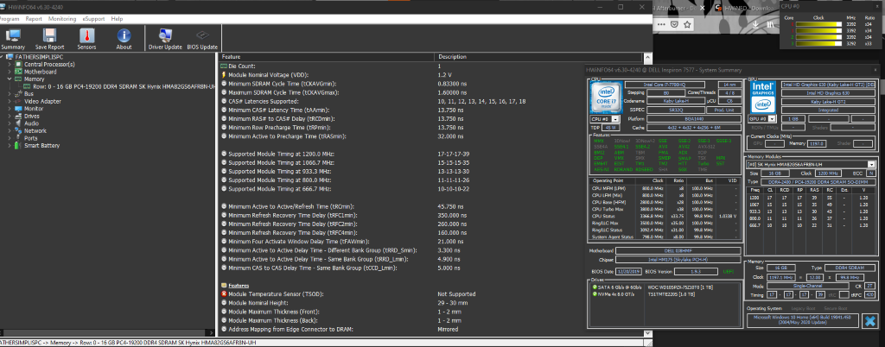Bookmark page with Firefox star icon
The width and height of the screenshot is (885, 347).
click(687, 24)
